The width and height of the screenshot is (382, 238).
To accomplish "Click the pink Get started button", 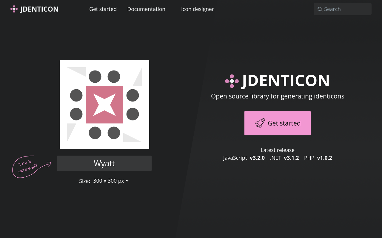I will [x=278, y=123].
